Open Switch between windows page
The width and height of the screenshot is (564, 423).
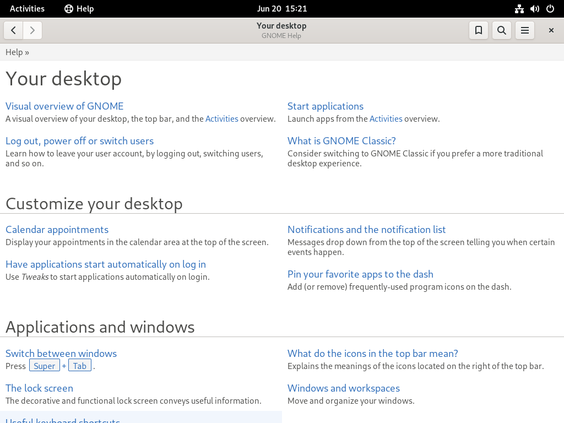61,353
